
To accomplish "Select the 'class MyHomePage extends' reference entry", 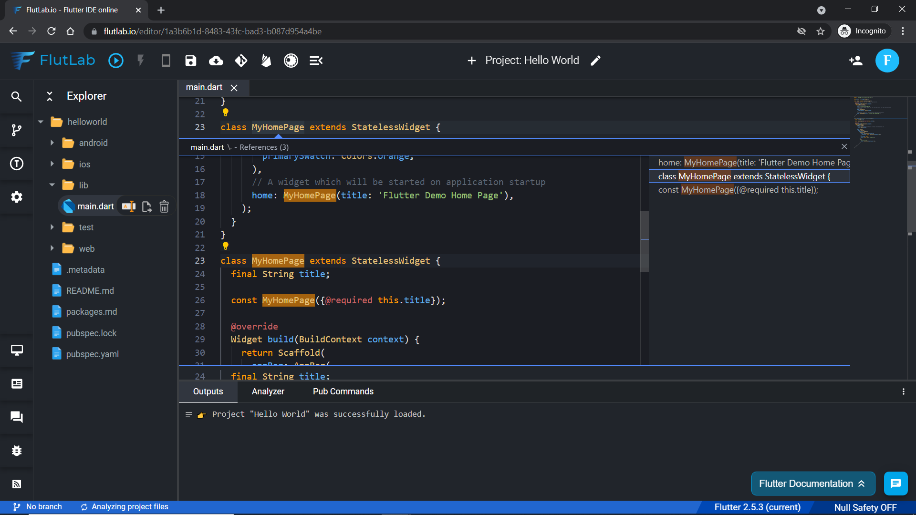I will point(749,176).
